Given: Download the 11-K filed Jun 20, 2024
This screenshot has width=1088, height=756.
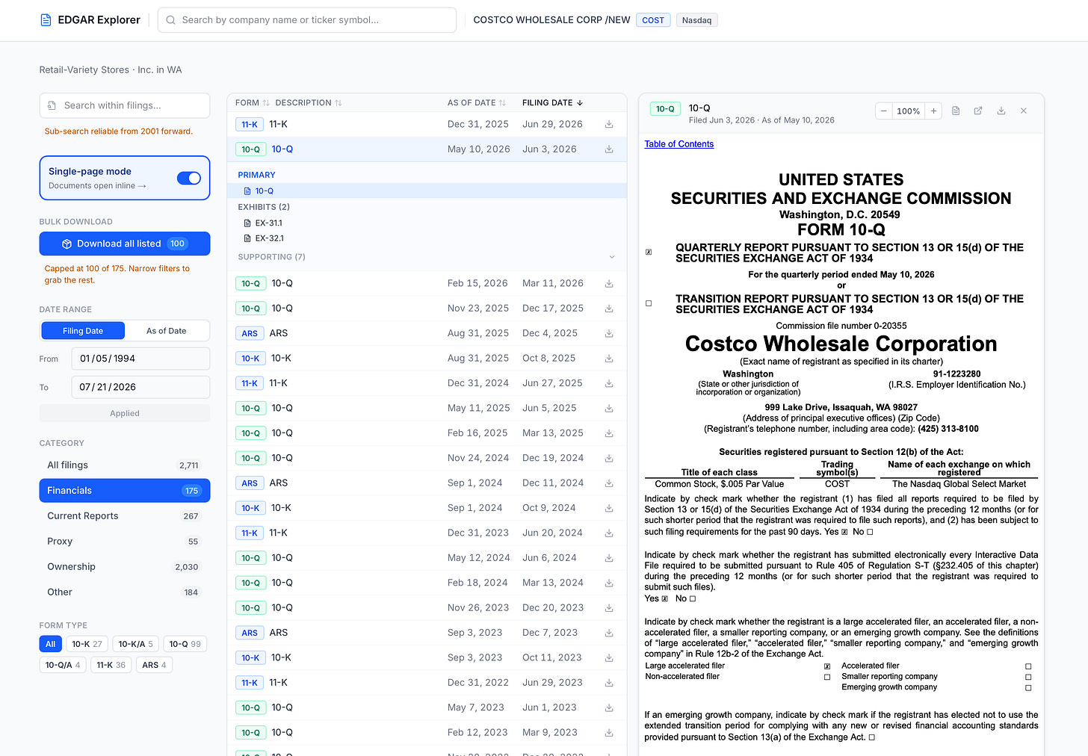Looking at the screenshot, I should coord(609,533).
